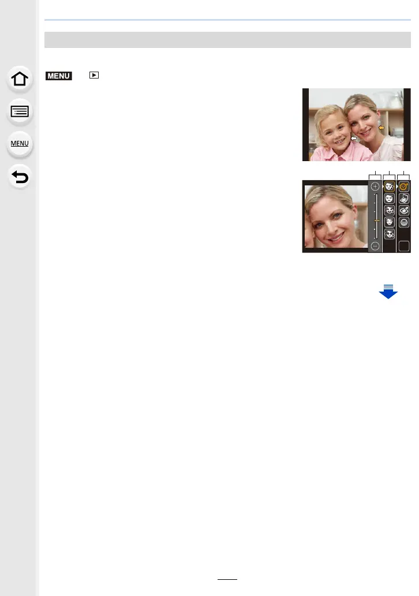Tap the close-up portrait of the woman
Viewport: 419px width, 596px height.
[x=336, y=216]
